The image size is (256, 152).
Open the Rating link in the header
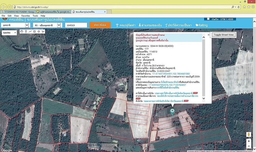[x=201, y=25]
